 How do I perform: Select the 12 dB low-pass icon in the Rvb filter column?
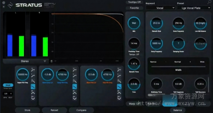click(x=119, y=81)
